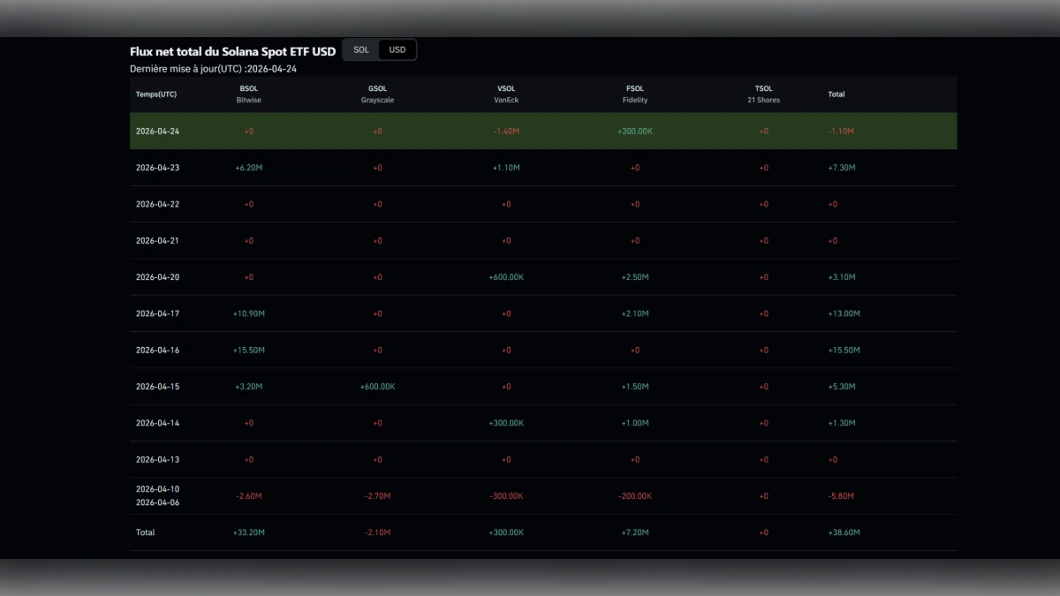Click the Flux net total Solana title
The image size is (1060, 596).
point(232,51)
